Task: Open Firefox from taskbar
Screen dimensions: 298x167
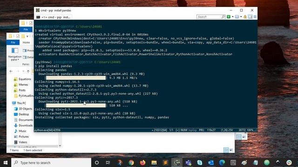Action: [x=142, y=163]
